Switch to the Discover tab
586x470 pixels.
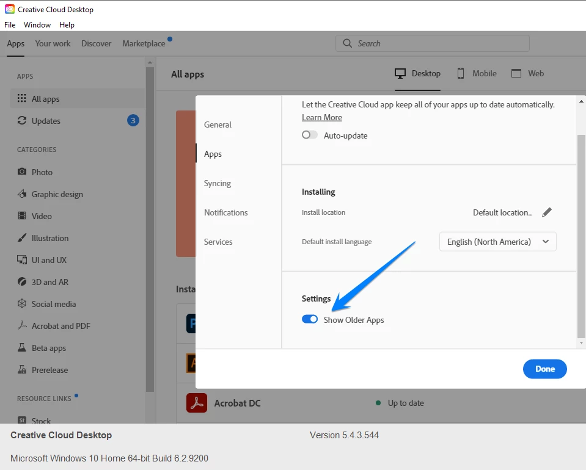[96, 43]
